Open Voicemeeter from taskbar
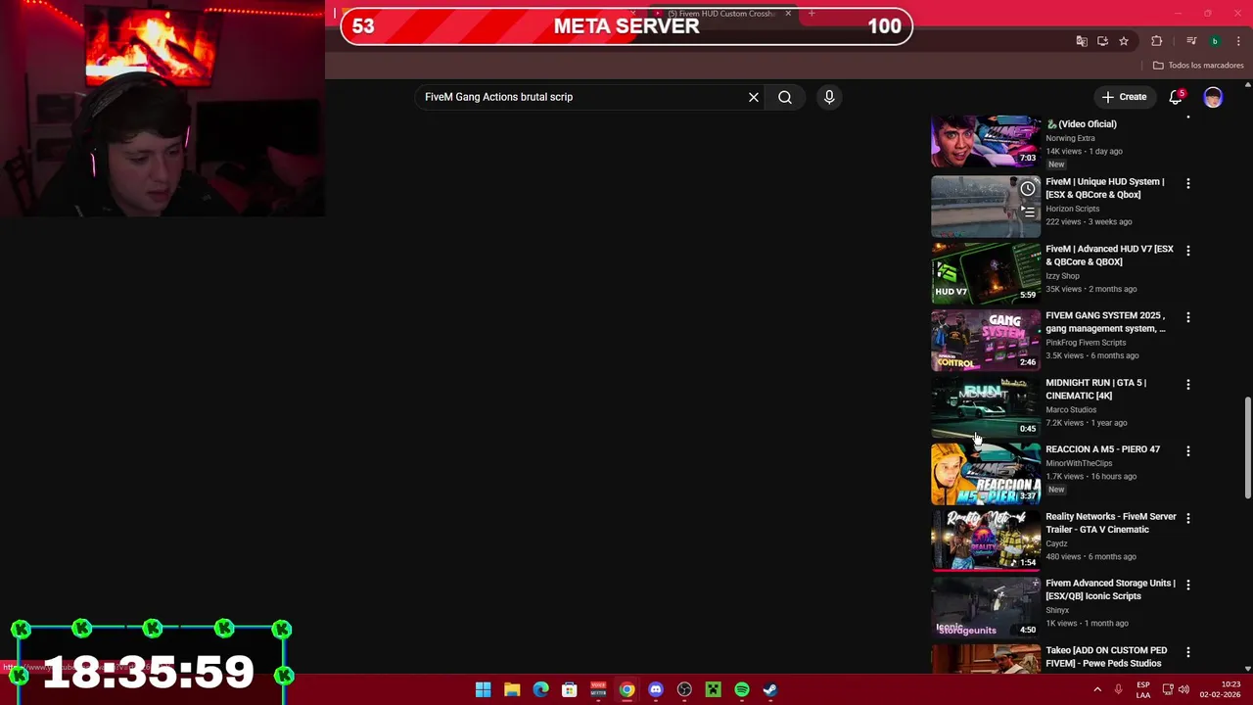 coord(598,689)
